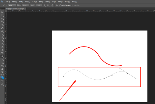The width and height of the screenshot is (155, 104).
Task: Select the Horizontal Type tool
Action: 2,59
